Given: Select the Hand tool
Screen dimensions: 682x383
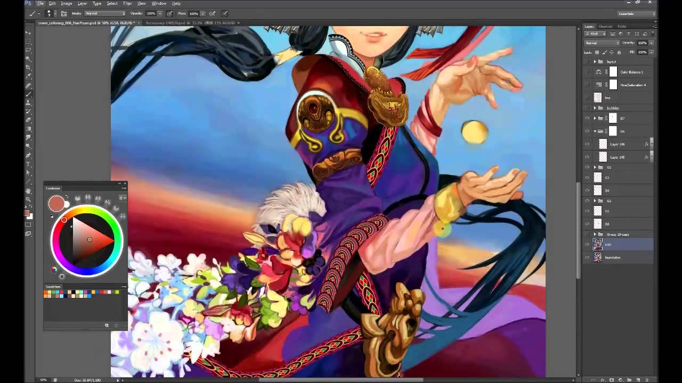Looking at the screenshot, I should [28, 190].
